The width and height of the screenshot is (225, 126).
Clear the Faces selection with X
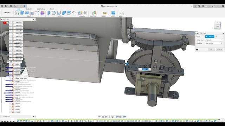tap(216, 36)
